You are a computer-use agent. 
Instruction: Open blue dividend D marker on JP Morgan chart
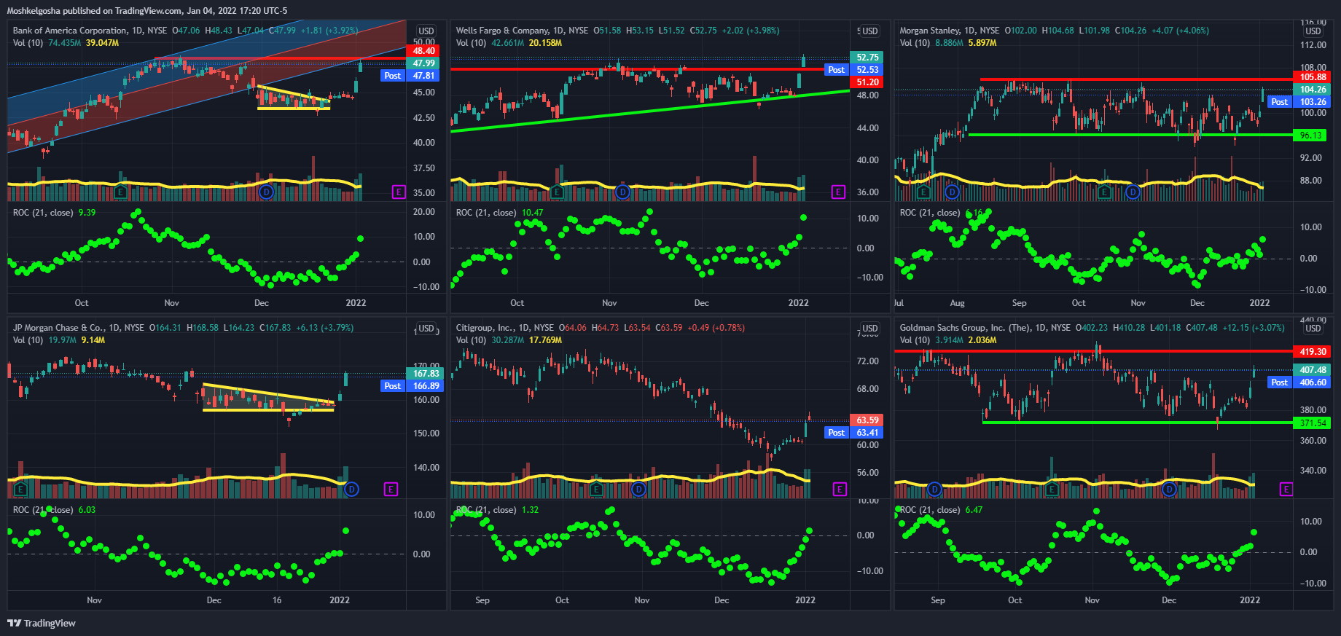pos(351,490)
